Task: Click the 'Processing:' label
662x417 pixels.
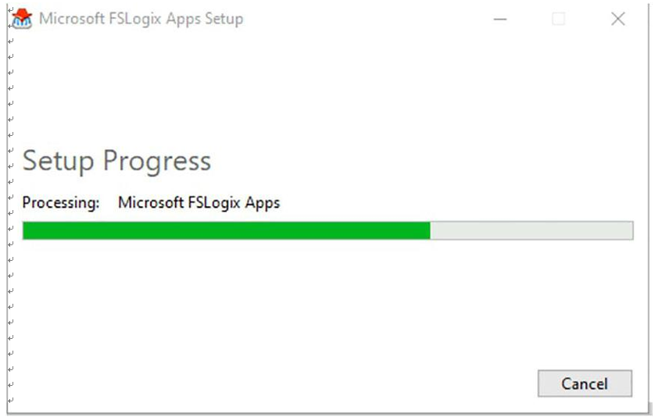Action: [x=61, y=203]
